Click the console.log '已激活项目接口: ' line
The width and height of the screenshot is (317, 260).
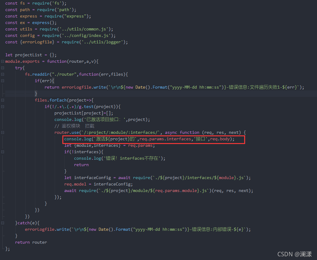(x=102, y=119)
